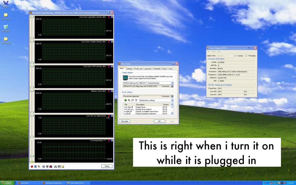Viewport: 296px width, 185px height.
Task: Click the Frequency field showing 2400.08MHz
Action: (236, 75)
